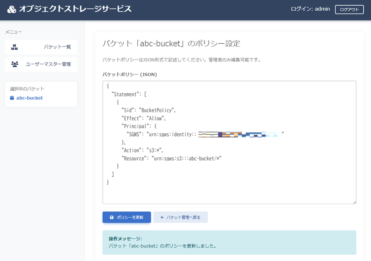Screen dimensions: 371x261
Task: Click the JSON format instruction text
Action: [182, 60]
